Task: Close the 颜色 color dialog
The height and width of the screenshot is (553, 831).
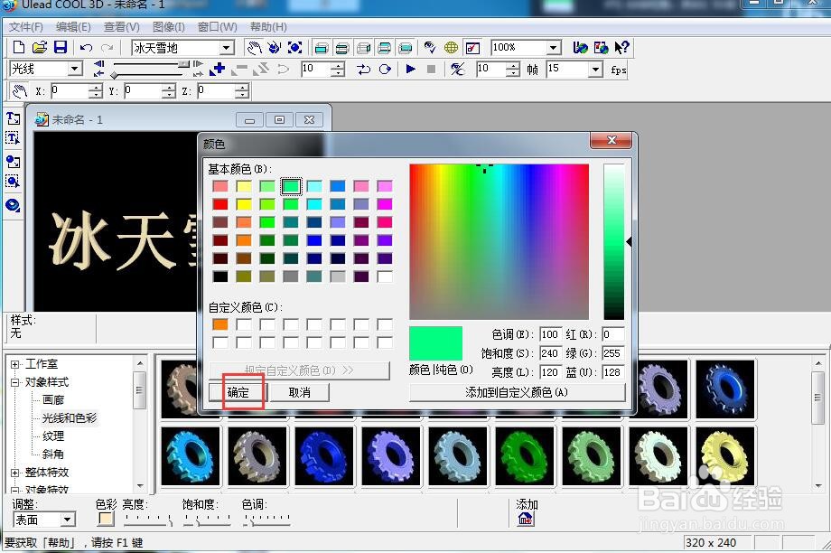Action: pos(612,140)
